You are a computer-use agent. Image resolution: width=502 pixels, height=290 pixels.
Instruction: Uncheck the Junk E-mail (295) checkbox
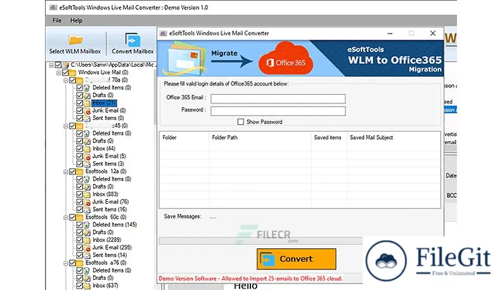coord(80,247)
